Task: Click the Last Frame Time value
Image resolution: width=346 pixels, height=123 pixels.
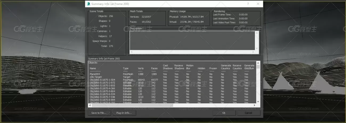Action: (243, 15)
